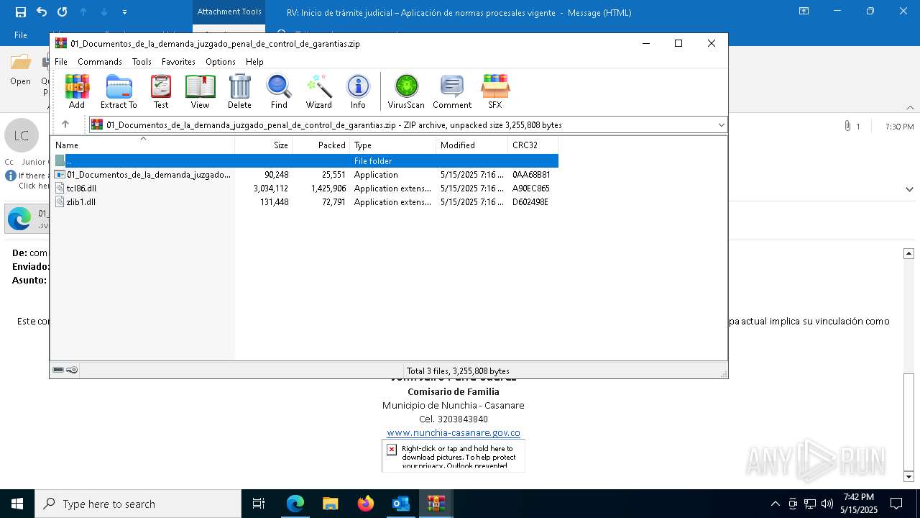Open Microsoft Edge from the taskbar

(x=295, y=504)
